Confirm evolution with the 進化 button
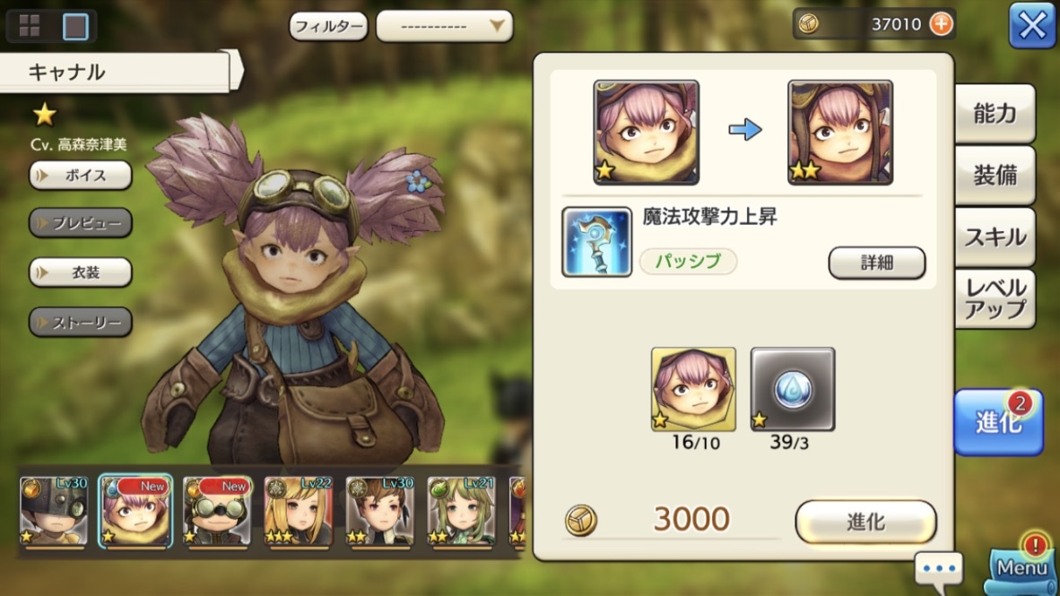The height and width of the screenshot is (596, 1060). 866,521
